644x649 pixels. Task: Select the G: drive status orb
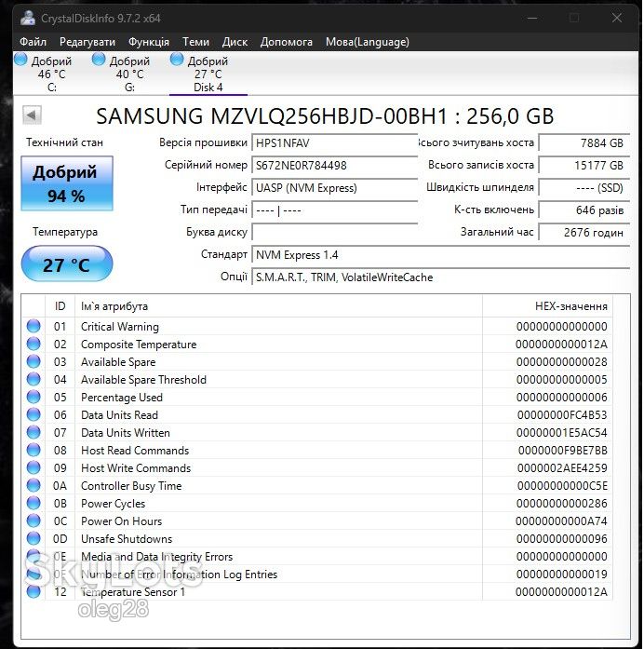99,60
